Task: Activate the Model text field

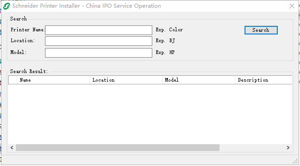Action: point(99,53)
